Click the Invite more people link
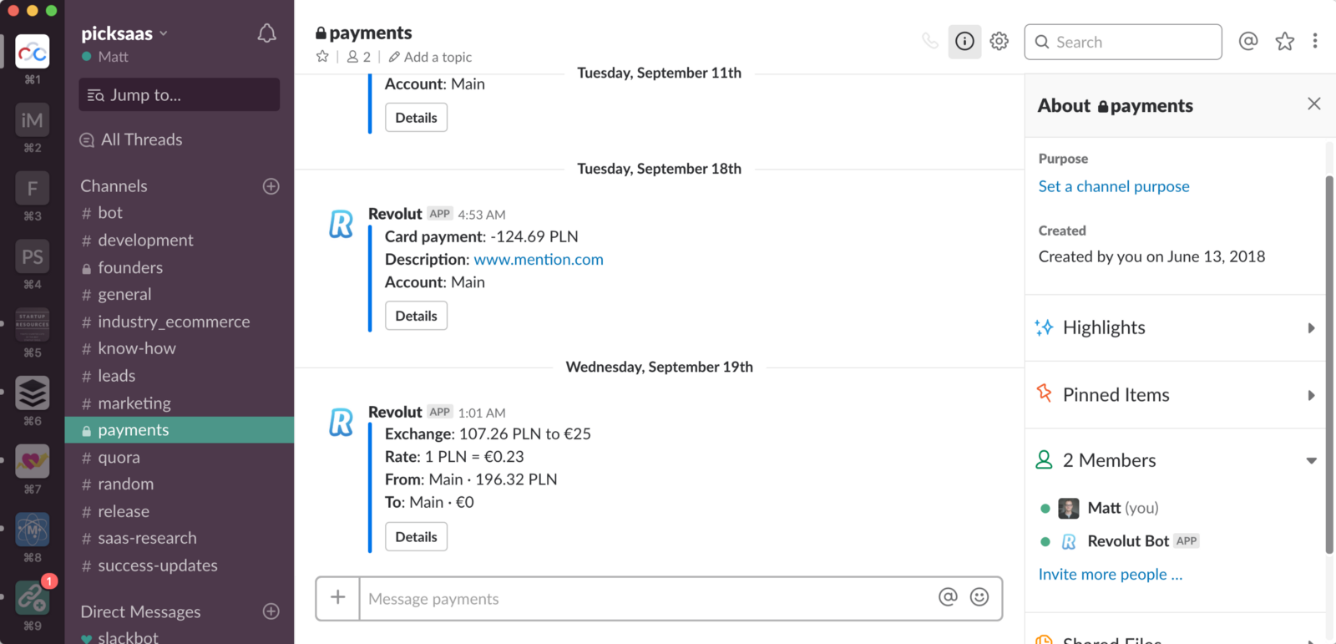 click(x=1110, y=575)
